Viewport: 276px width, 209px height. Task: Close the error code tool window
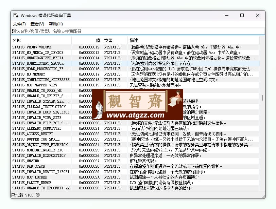(258, 15)
